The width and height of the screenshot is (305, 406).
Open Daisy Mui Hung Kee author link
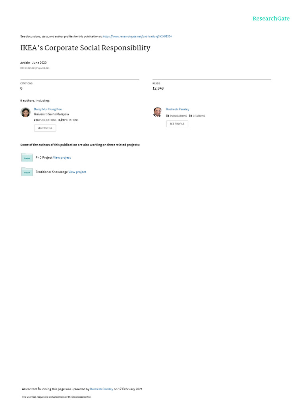(48, 109)
